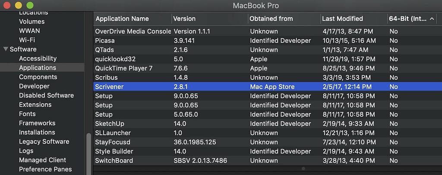442x175 pixels.
Task: Click SBSV 2.0.13.7486 version cell
Action: click(200, 161)
